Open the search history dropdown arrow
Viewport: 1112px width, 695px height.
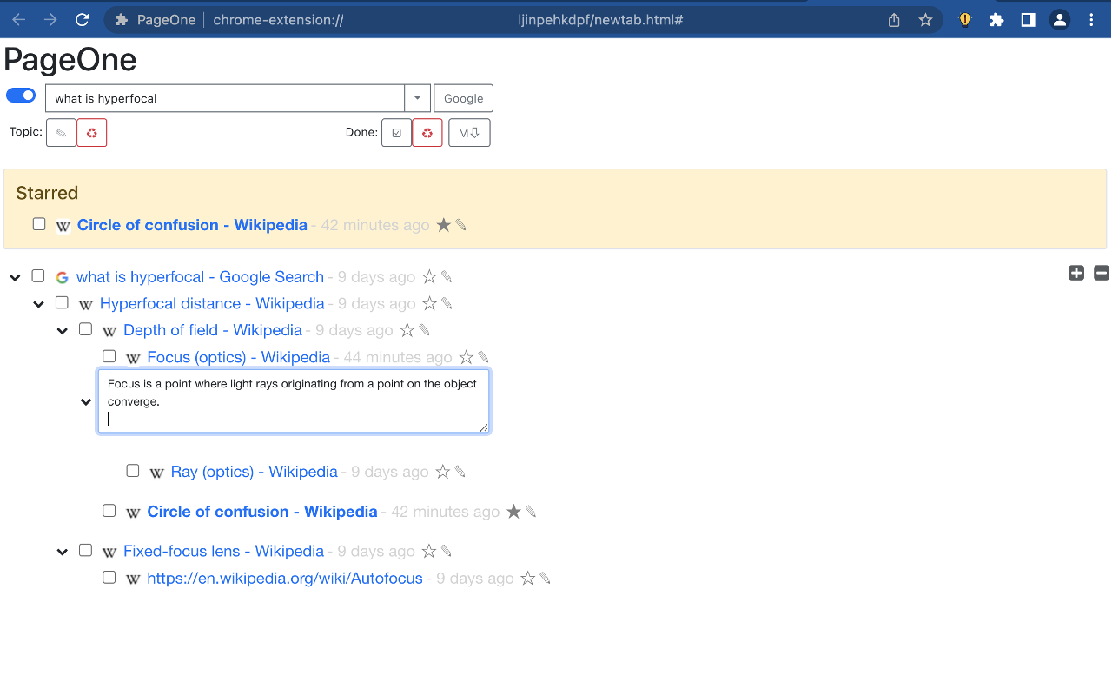click(x=417, y=97)
